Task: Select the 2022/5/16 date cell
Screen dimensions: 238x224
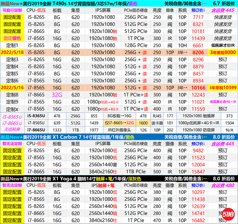Action: click(x=12, y=88)
